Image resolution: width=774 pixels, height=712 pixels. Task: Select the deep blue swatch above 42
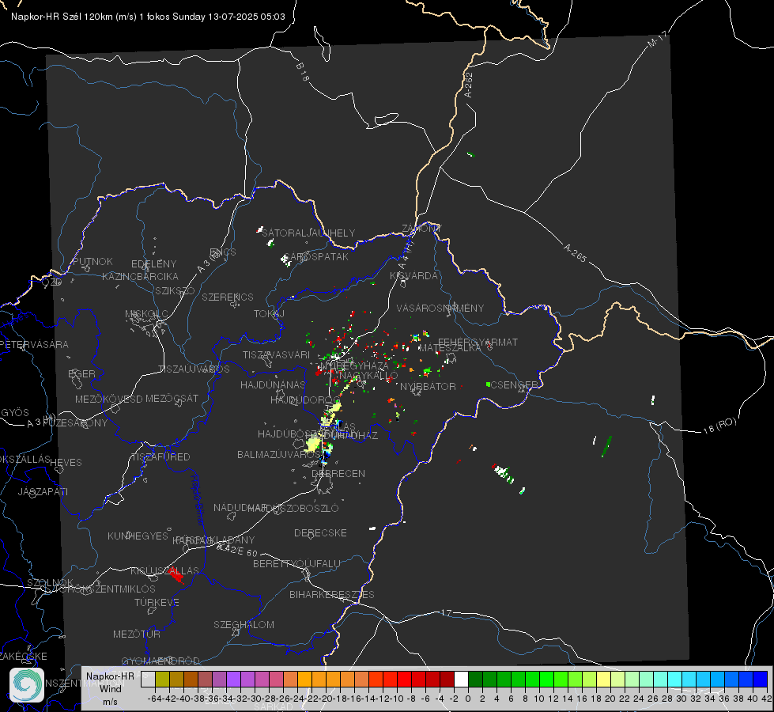761,679
